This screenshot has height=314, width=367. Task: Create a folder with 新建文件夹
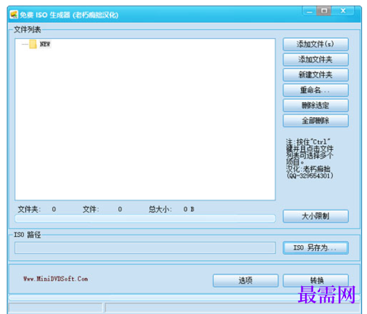pos(315,75)
